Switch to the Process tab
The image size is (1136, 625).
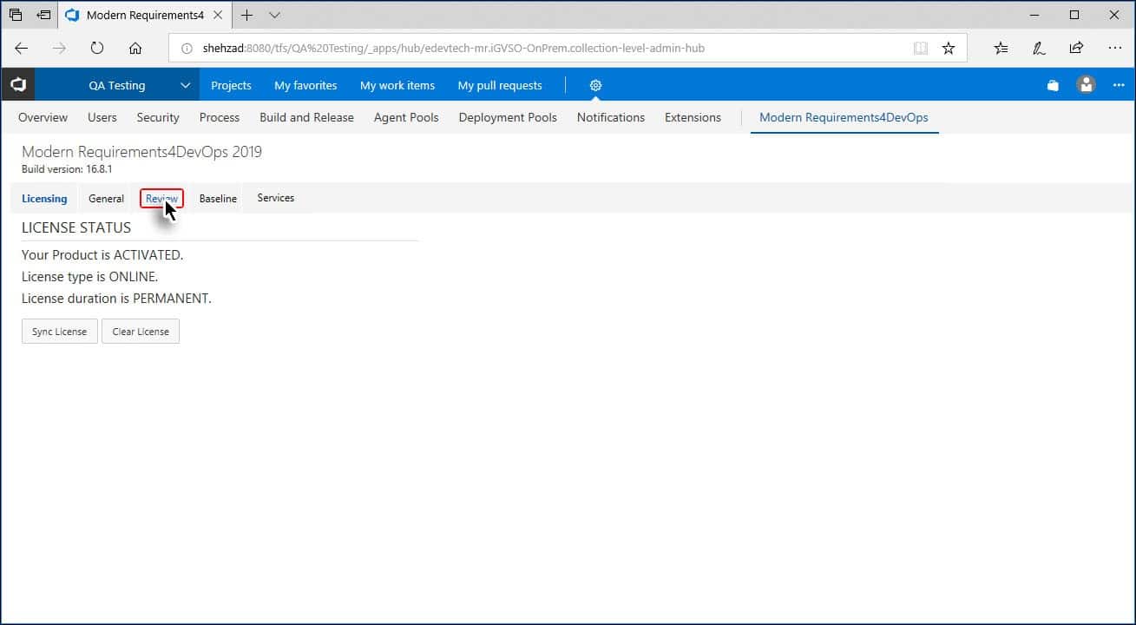click(220, 117)
